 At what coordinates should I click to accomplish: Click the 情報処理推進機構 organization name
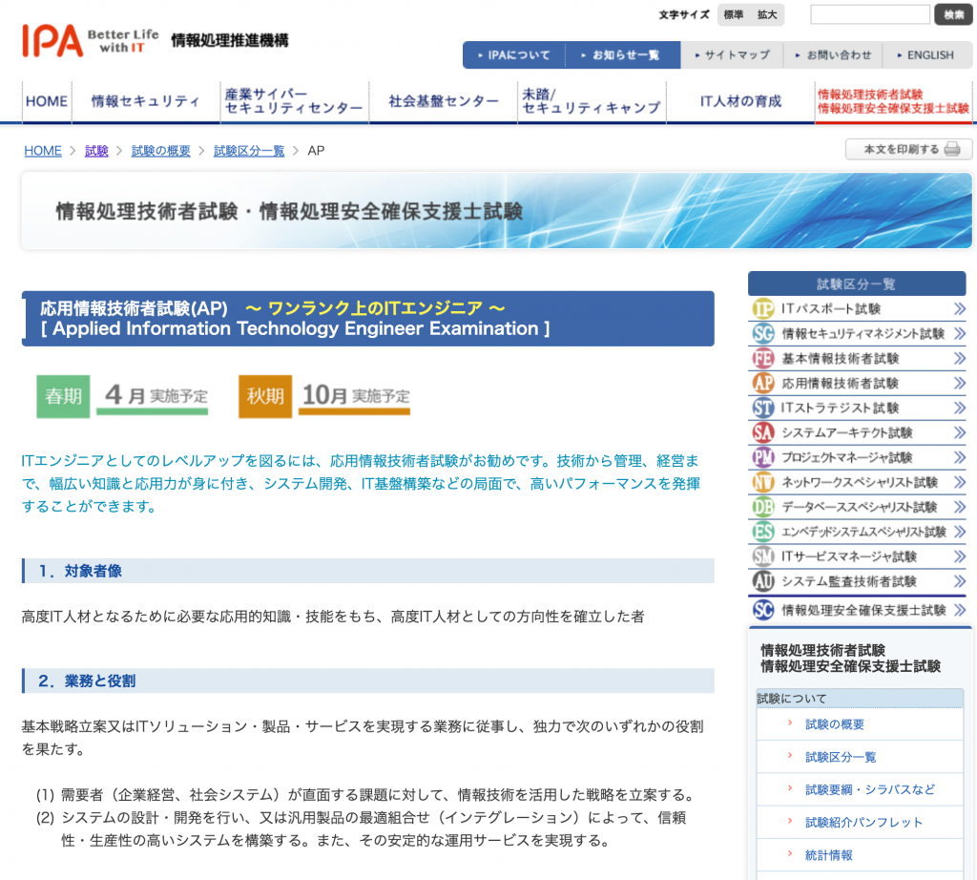tap(229, 40)
